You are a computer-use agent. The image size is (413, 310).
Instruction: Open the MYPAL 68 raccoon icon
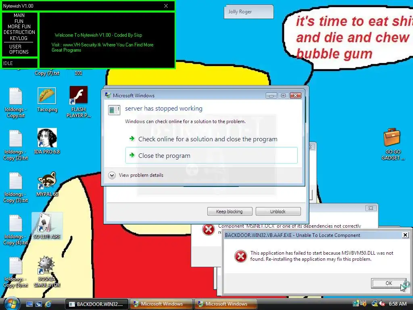pyautogui.click(x=47, y=180)
